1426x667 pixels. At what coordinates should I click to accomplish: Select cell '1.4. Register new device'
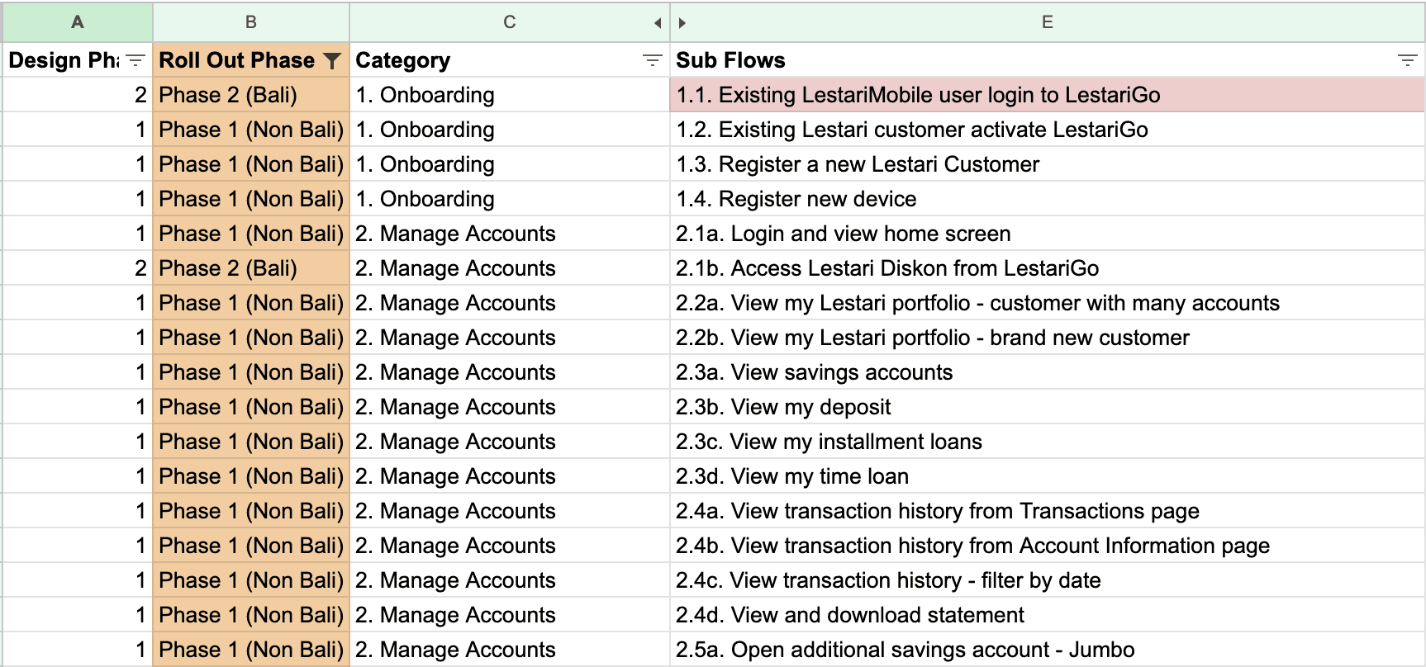point(1048,199)
